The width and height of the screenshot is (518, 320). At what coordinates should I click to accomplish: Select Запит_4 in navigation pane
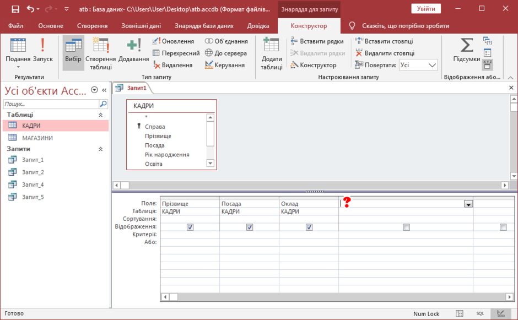56,185
